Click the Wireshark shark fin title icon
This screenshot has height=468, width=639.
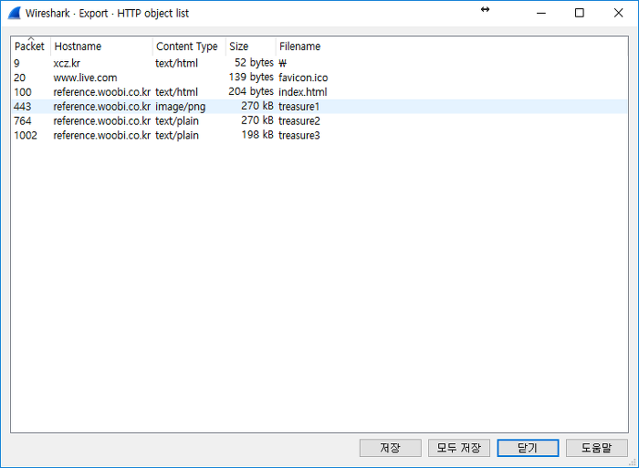point(15,13)
